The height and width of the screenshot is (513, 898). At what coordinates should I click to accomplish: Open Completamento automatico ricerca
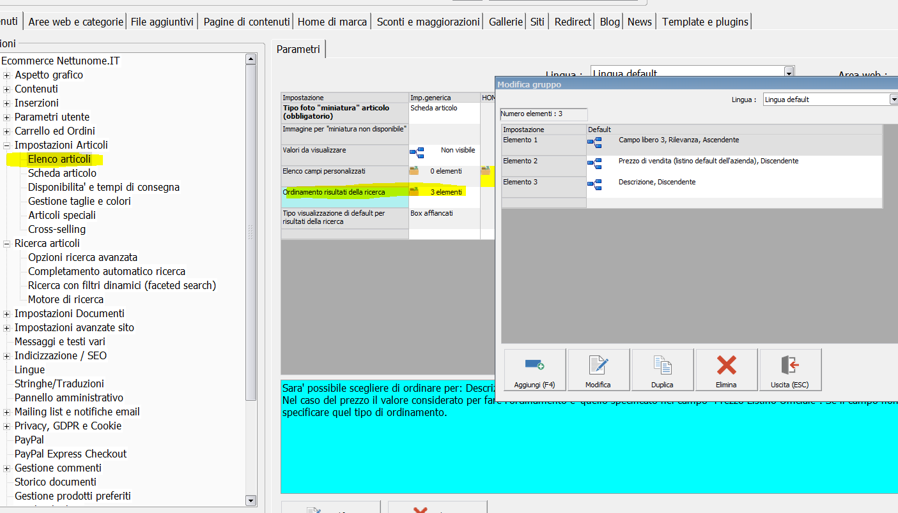[x=107, y=272]
